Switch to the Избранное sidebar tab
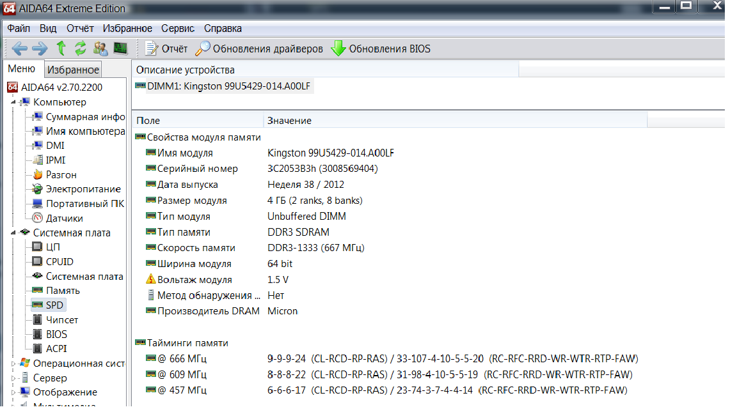Screen dimensions: 737x414 [x=74, y=70]
